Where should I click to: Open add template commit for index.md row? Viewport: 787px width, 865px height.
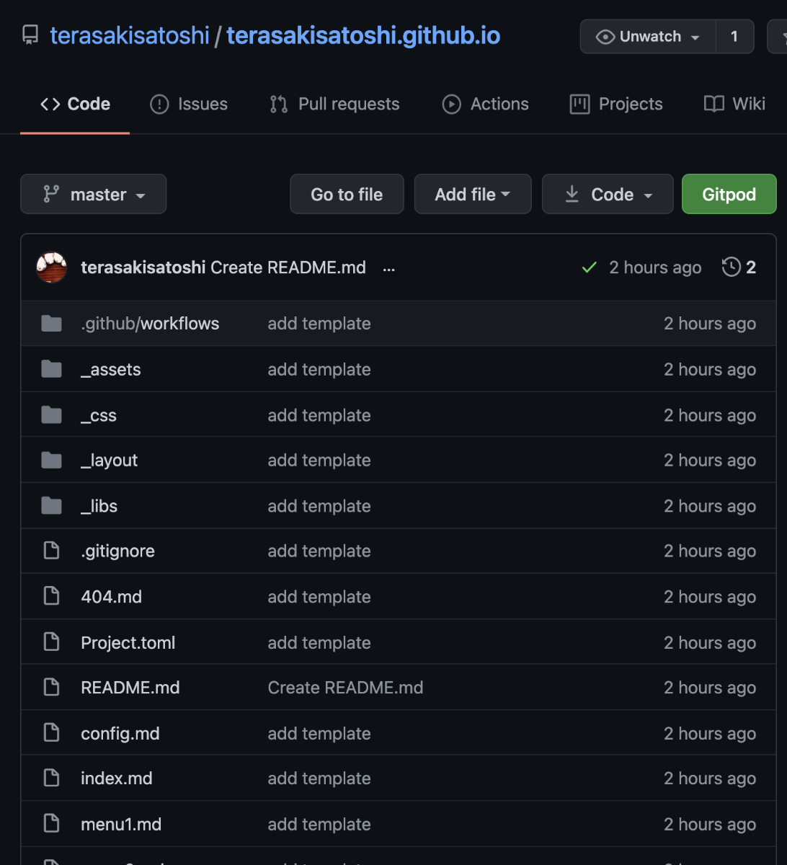319,778
